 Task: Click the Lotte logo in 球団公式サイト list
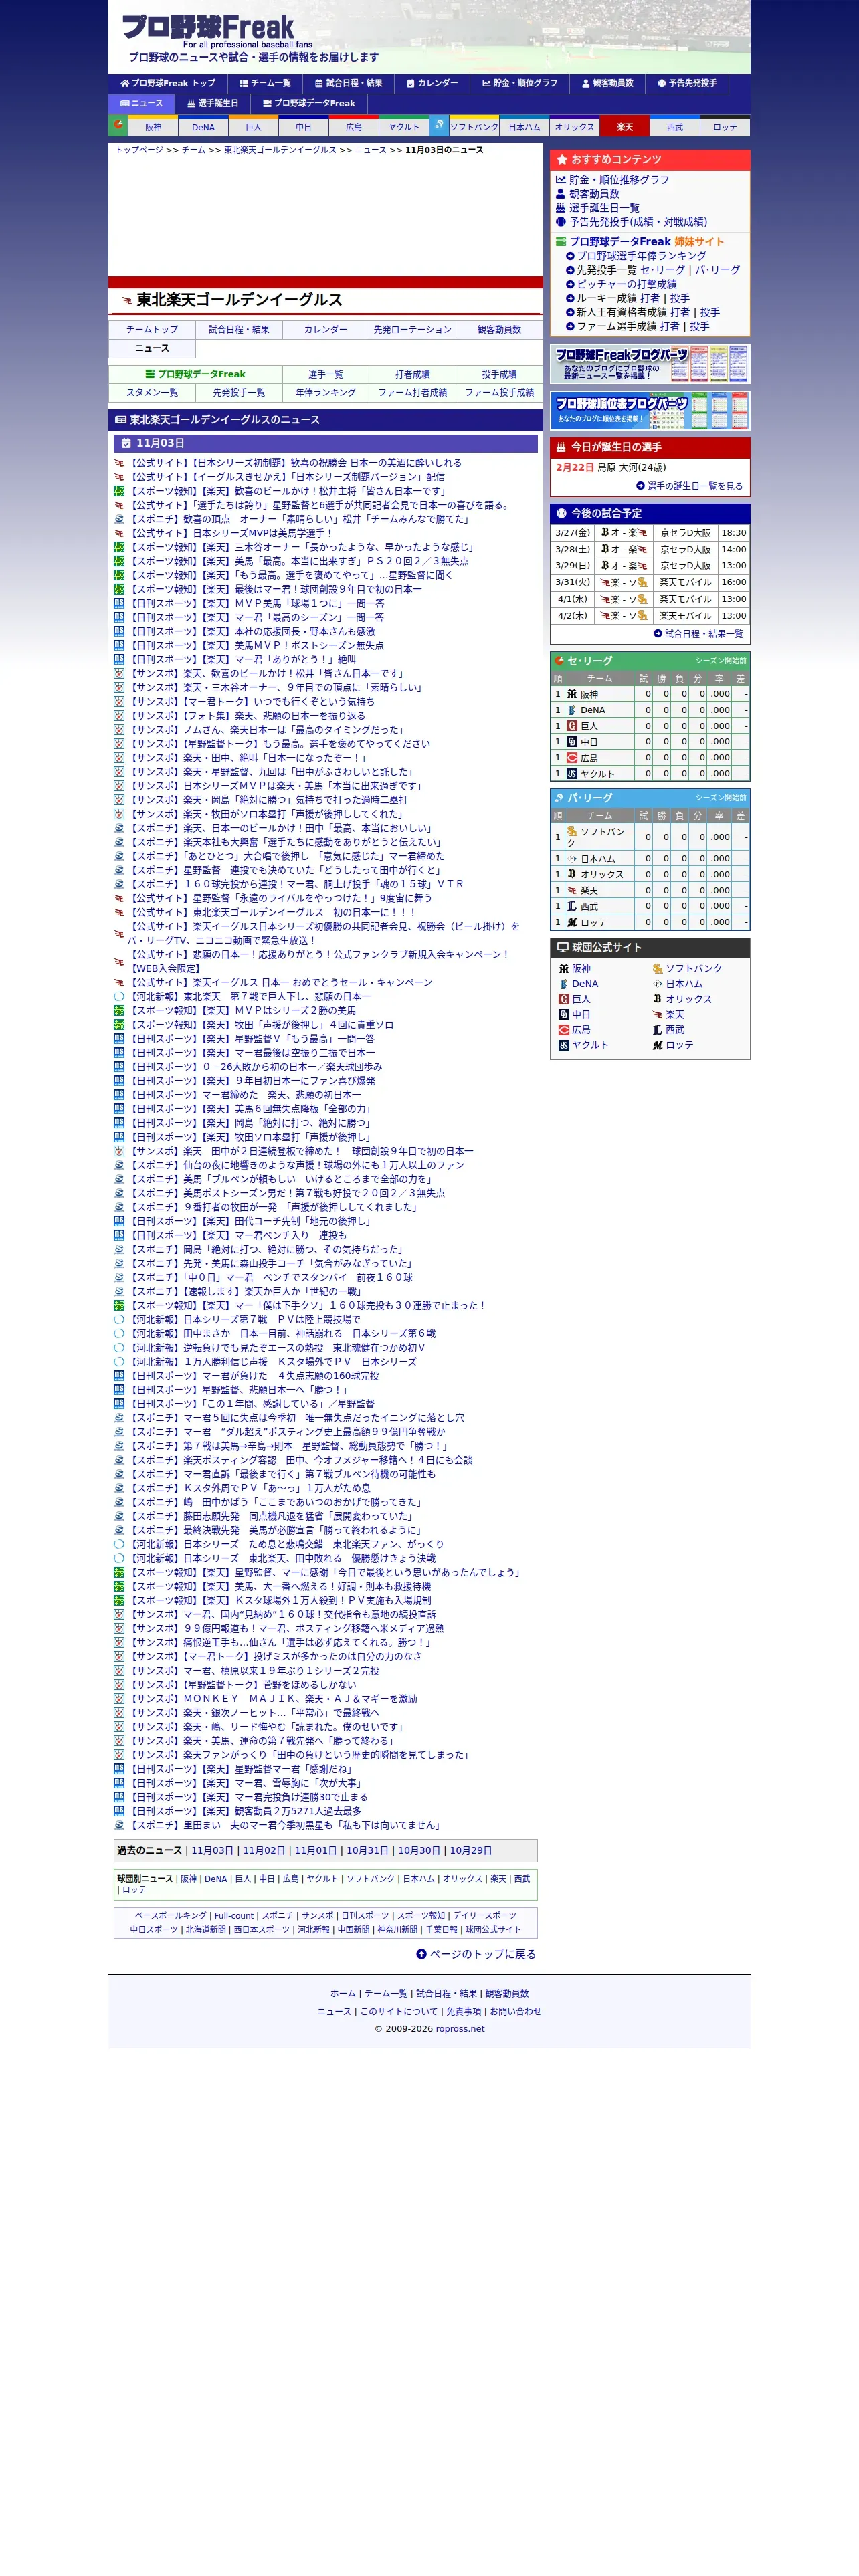657,1045
